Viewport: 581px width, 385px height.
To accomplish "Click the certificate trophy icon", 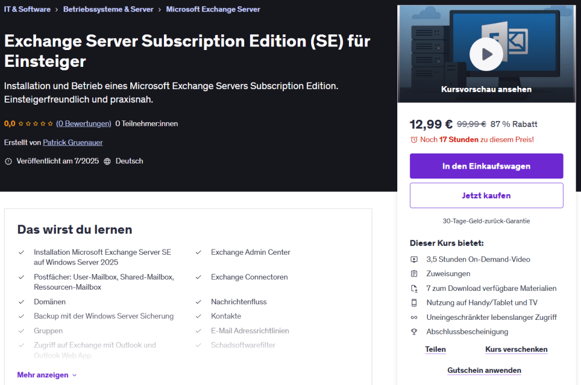I will (x=414, y=332).
